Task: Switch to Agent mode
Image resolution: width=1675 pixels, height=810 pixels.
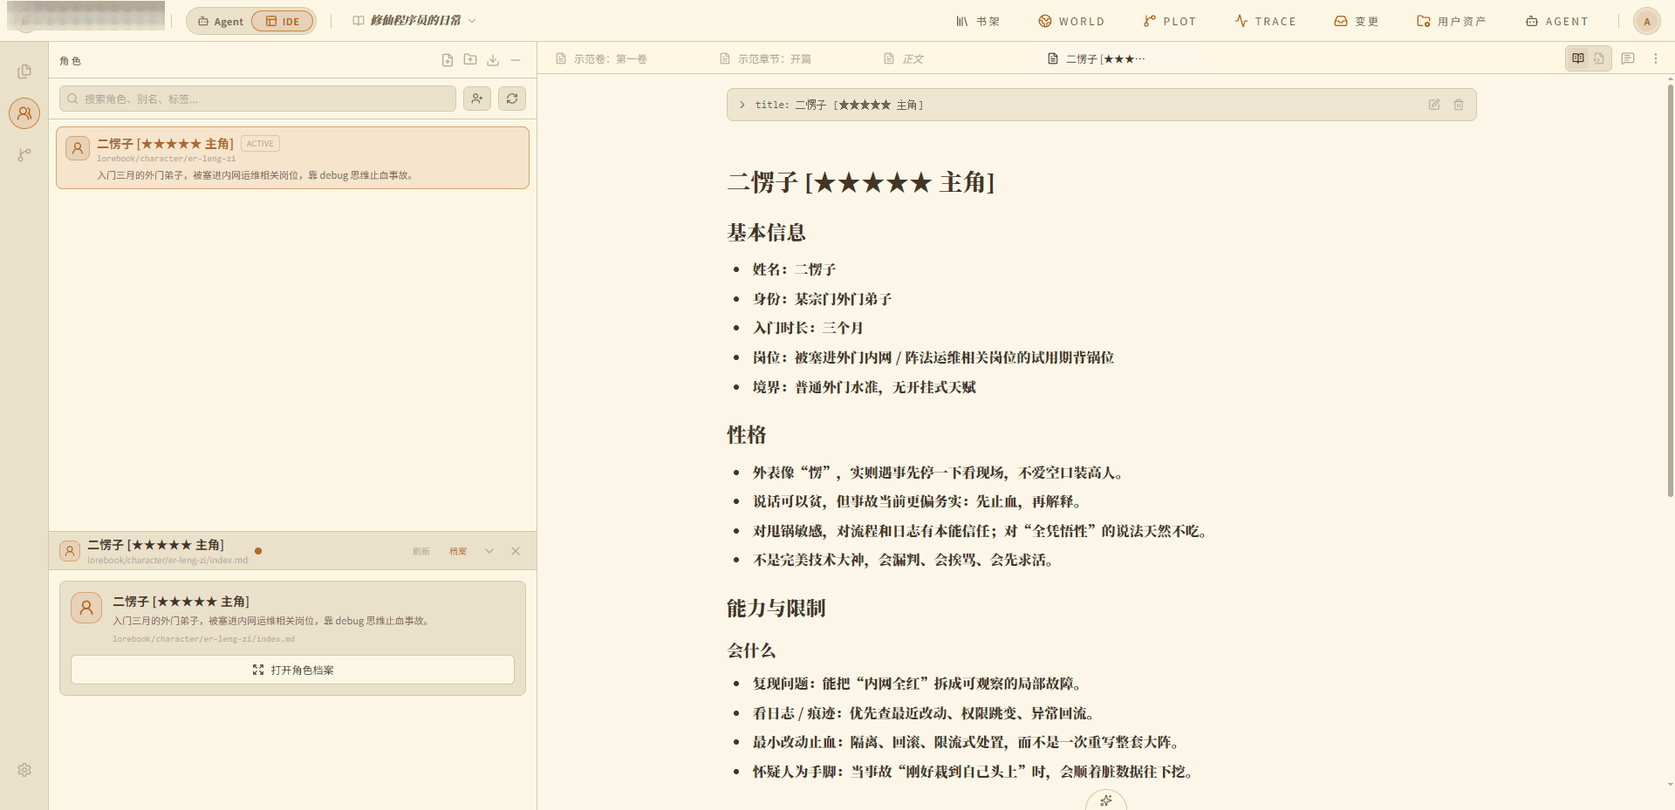Action: coord(221,21)
